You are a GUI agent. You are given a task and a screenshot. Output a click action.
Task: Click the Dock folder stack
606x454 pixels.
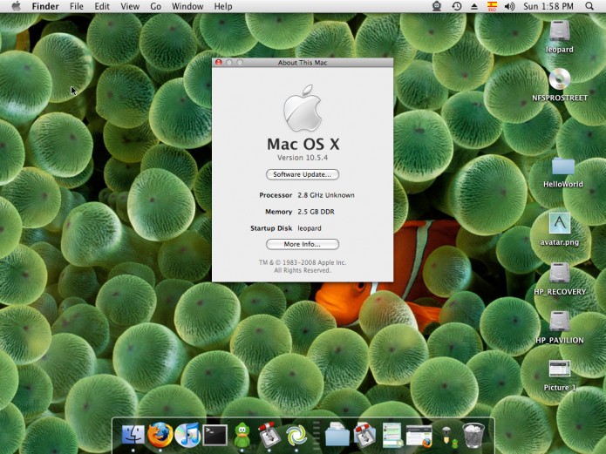click(337, 436)
